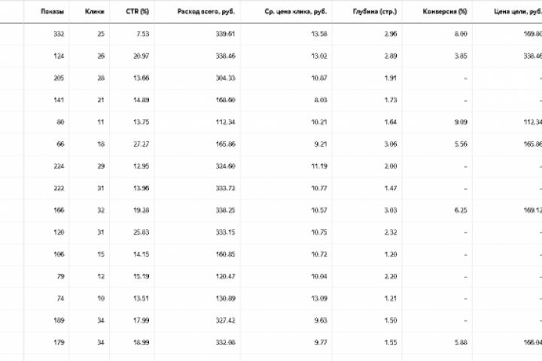Select the conversion cell showing 9.09
Image resolution: width=542 pixels, height=361 pixels.
pyautogui.click(x=460, y=122)
